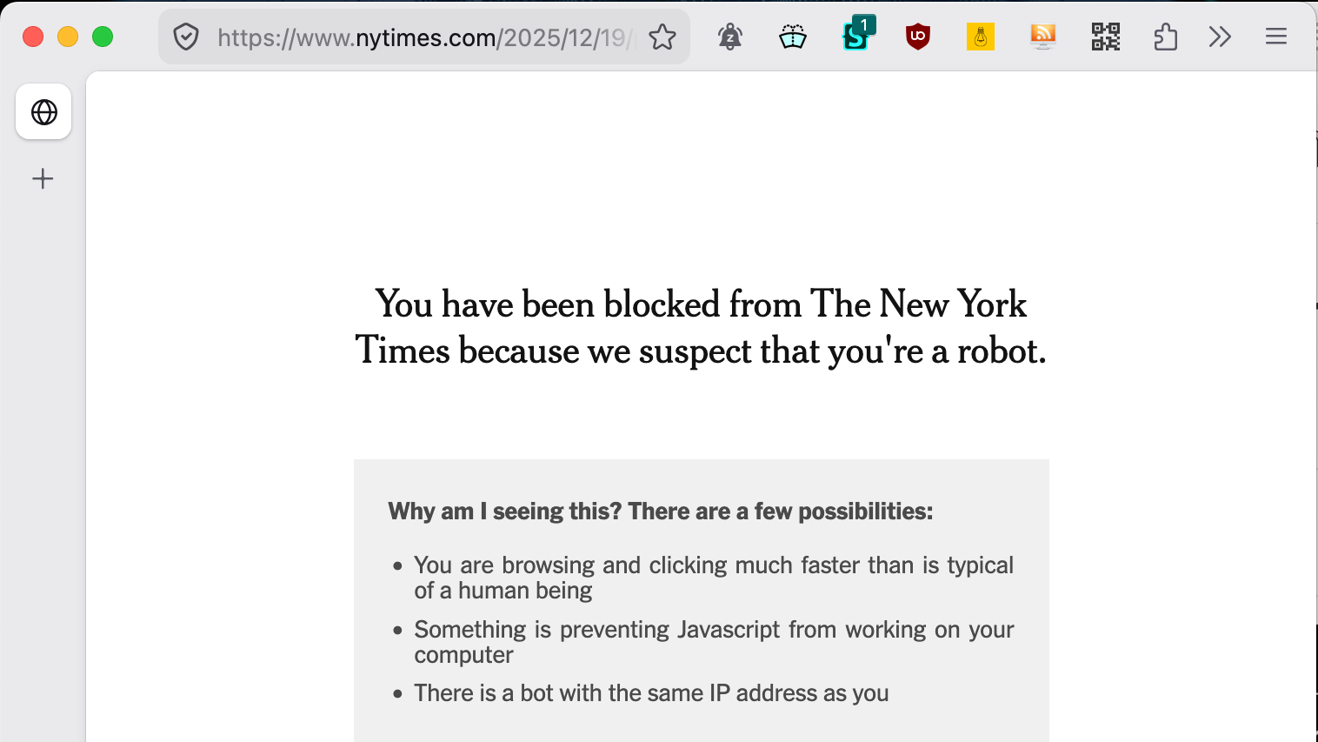This screenshot has width=1318, height=742.
Task: Bookmark this page with the star icon
Action: [662, 37]
